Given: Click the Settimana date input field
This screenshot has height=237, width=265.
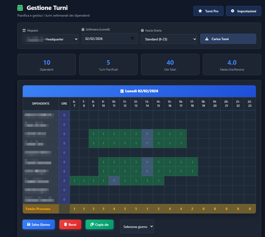Looking at the screenshot, I should point(107,39).
